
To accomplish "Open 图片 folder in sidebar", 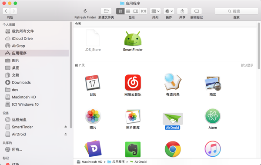I will pyautogui.click(x=34, y=61).
